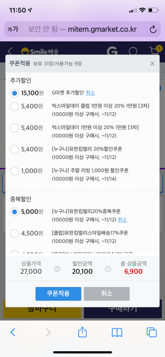Choose 스마일배송17%쿠폰 4,500원 radio
Screen dimensions: 165x357
click(x=14, y=233)
